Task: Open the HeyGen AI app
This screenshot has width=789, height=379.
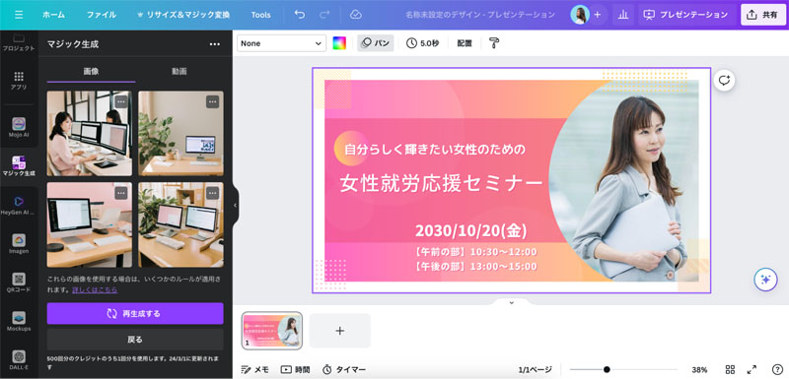Action: (19, 205)
